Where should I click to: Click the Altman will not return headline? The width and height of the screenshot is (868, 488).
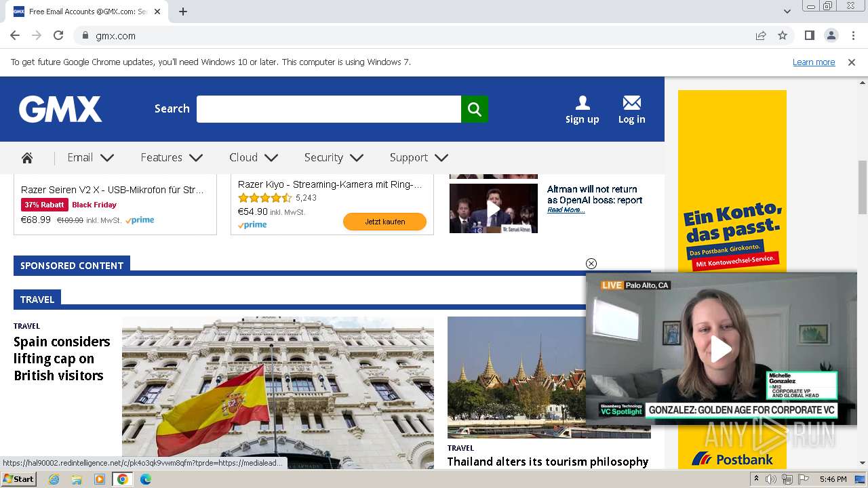595,195
